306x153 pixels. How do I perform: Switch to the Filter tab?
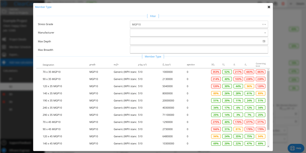pos(153,16)
